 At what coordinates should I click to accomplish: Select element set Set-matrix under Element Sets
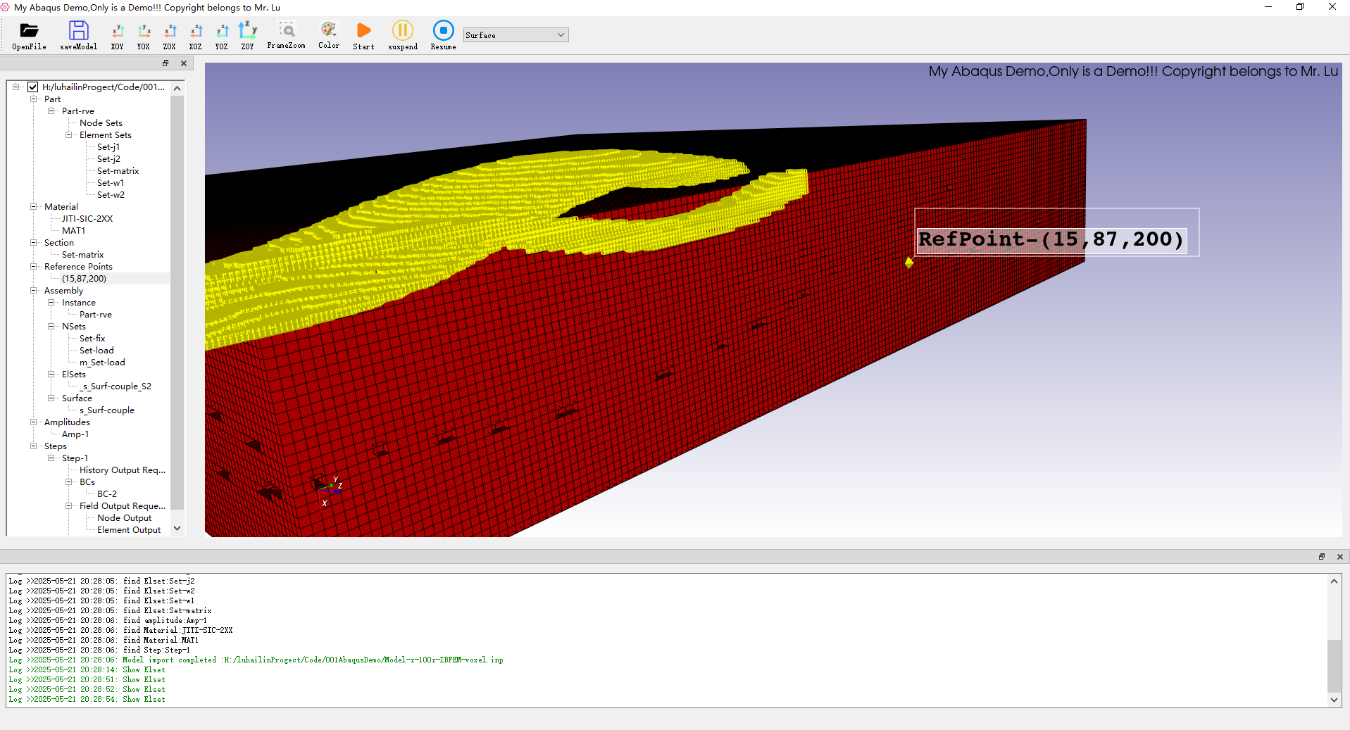tap(118, 171)
